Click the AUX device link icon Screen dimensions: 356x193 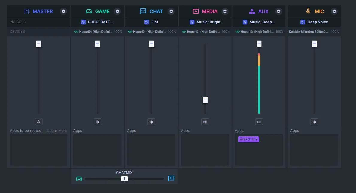(238, 32)
